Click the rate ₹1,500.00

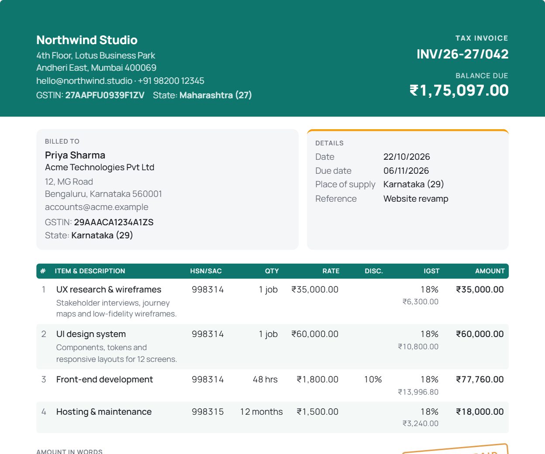pos(317,412)
